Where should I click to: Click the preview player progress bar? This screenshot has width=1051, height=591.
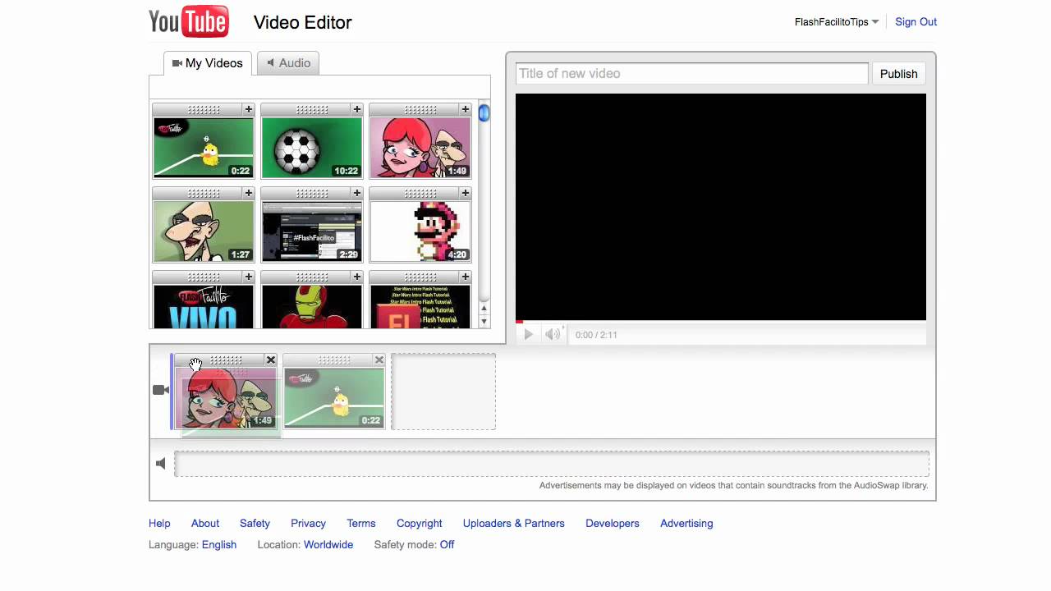click(x=721, y=321)
